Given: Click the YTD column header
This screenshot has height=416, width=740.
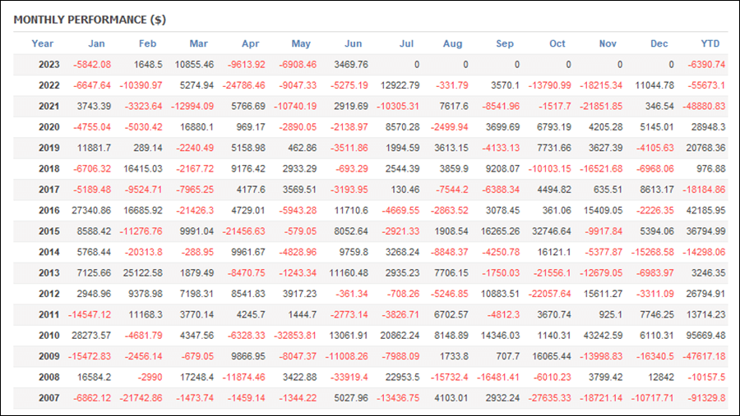Looking at the screenshot, I should click(x=710, y=43).
